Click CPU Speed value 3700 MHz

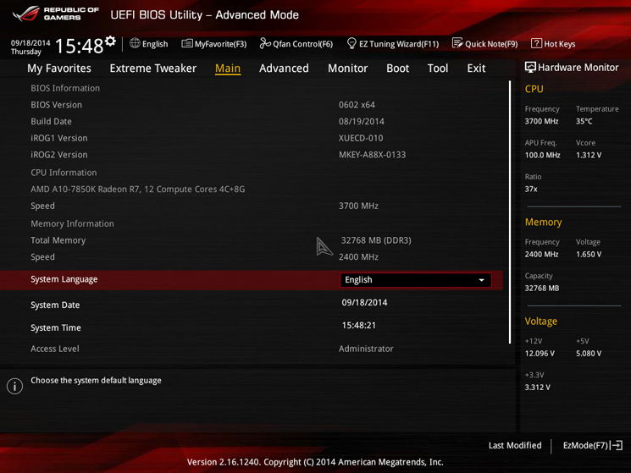(x=358, y=206)
